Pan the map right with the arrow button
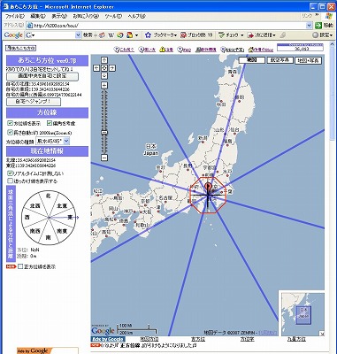337x354 pixels. (x=112, y=68)
